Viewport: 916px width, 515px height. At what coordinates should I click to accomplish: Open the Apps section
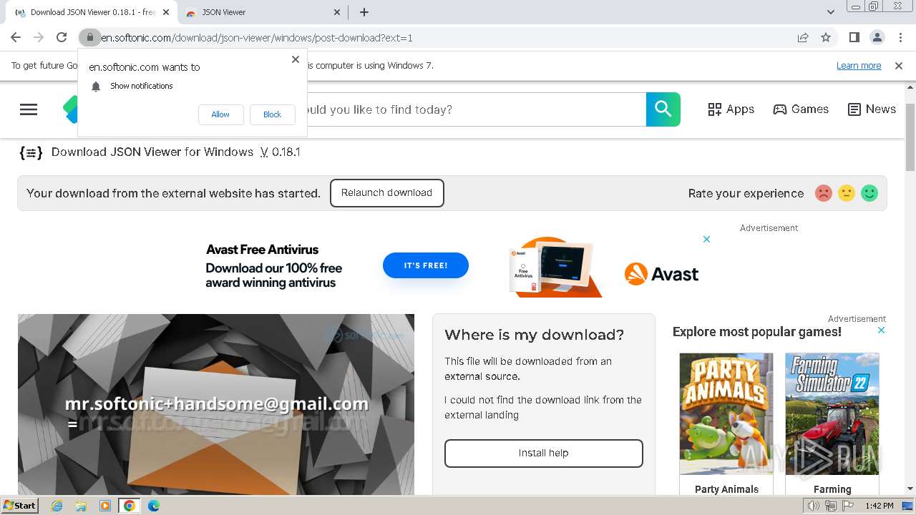(731, 109)
